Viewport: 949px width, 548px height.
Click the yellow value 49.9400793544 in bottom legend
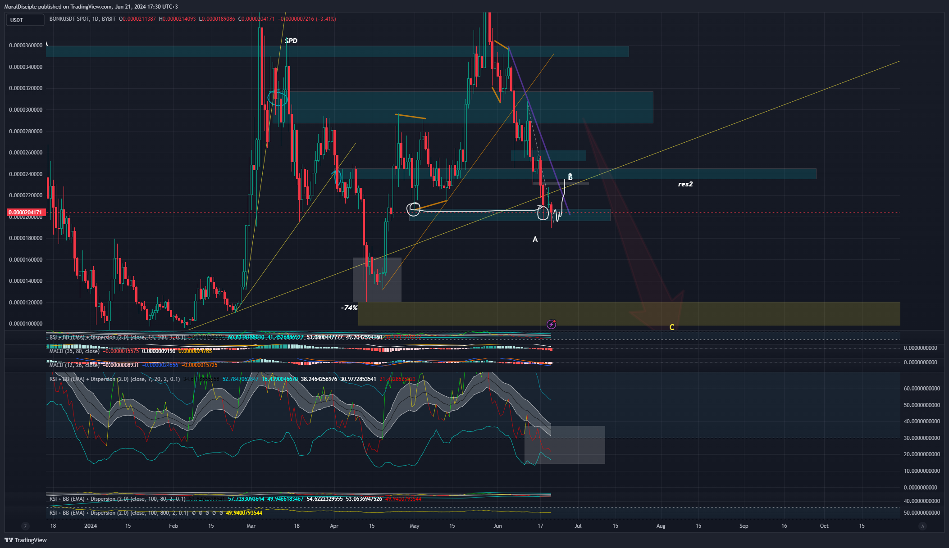click(244, 513)
